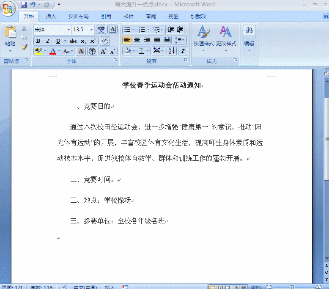Apply subscript formatting

(83, 41)
